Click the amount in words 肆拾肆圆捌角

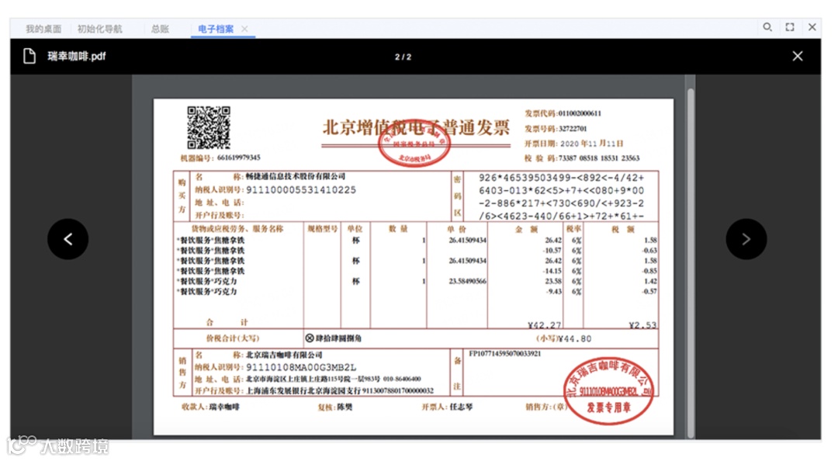pyautogui.click(x=338, y=338)
